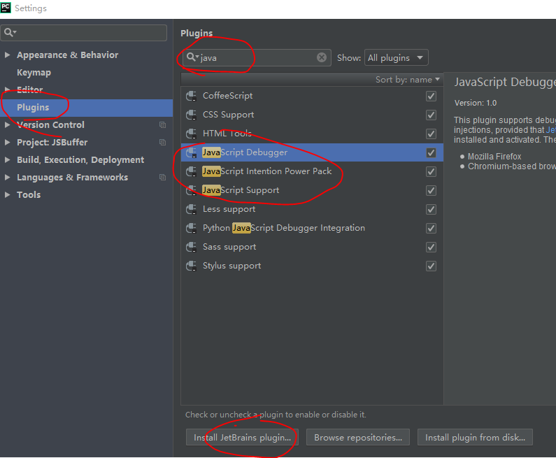Click the JavaScript Intention Power Pack icon
The height and width of the screenshot is (458, 556).
[x=192, y=171]
